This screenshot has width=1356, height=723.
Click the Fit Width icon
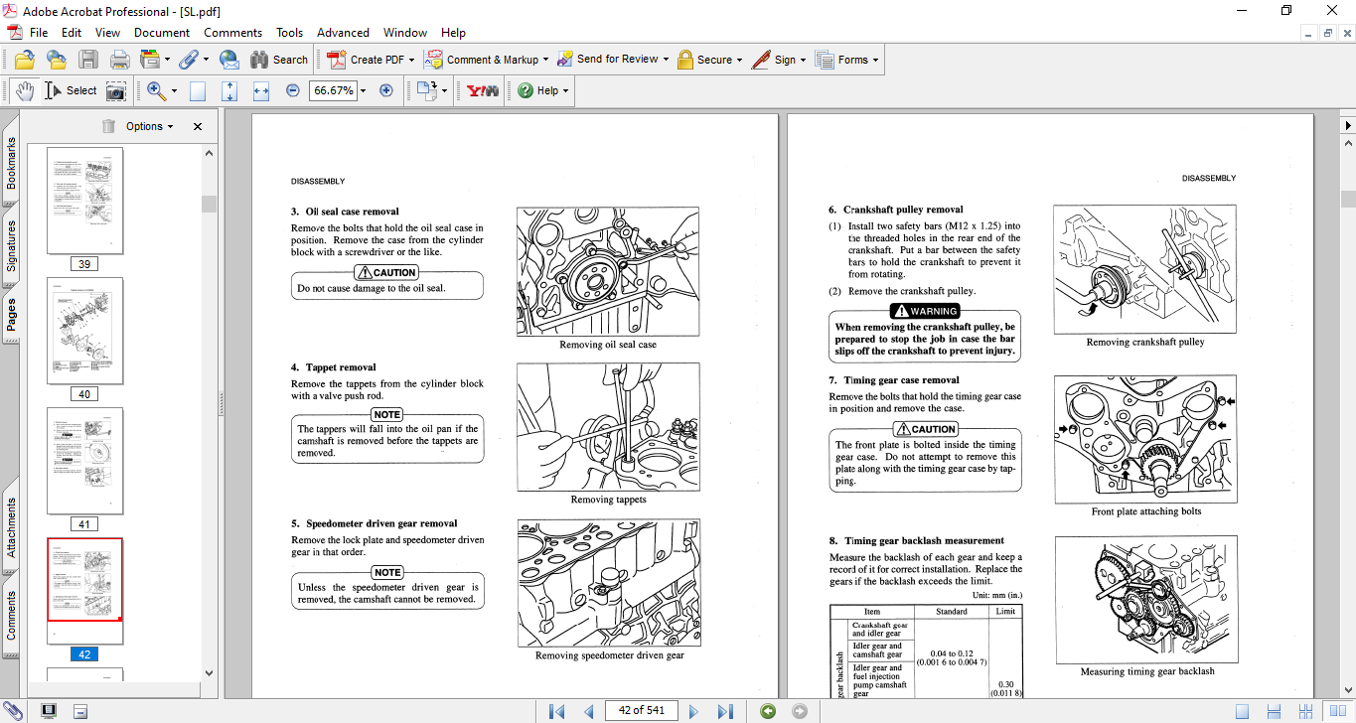click(261, 90)
